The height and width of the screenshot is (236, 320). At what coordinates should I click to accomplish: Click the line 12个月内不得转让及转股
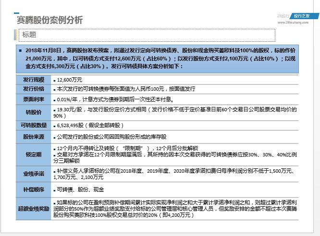(127, 148)
